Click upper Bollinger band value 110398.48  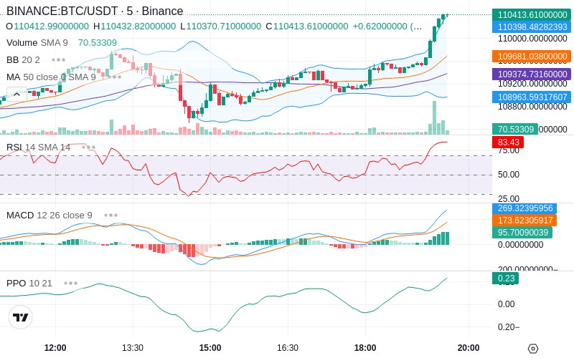point(532,26)
